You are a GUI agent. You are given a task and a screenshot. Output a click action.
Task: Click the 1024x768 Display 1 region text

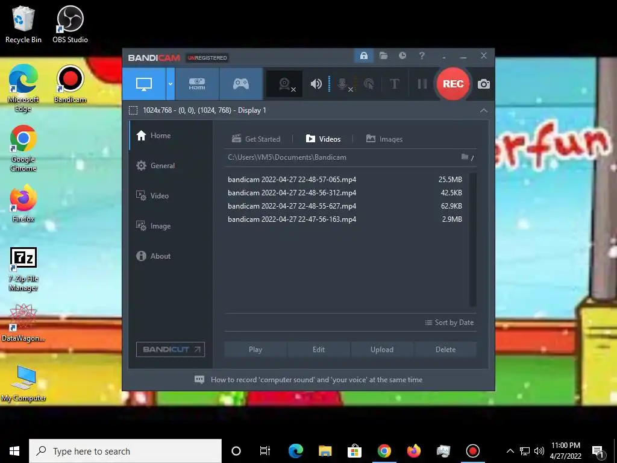204,110
